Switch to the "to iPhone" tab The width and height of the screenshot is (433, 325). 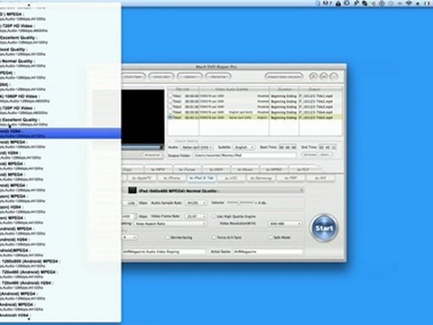[x=171, y=178]
